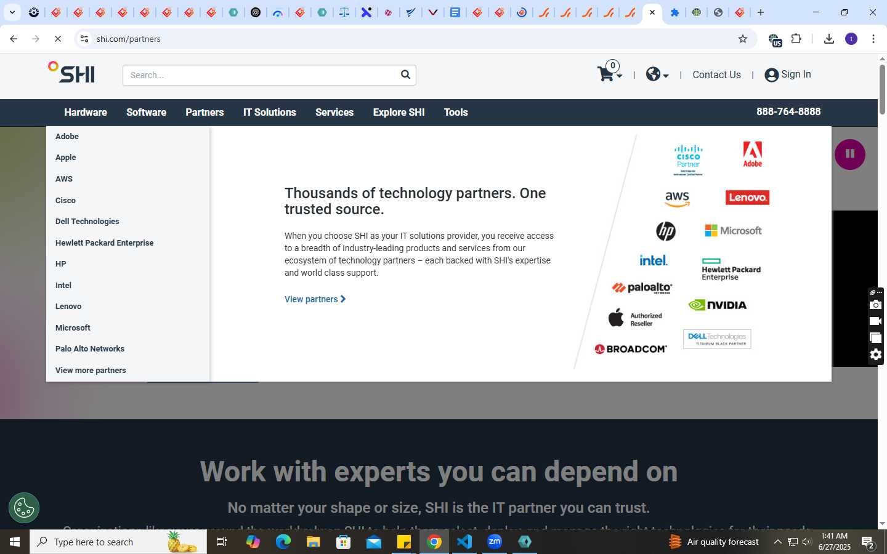Screen dimensions: 887x554
Task: Click the AWS logo
Action: (677, 199)
